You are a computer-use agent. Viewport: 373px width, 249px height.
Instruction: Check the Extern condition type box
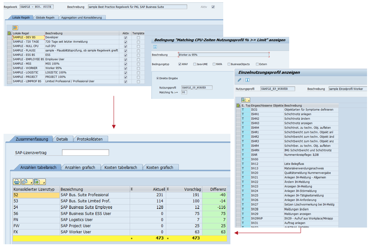pos(257,64)
